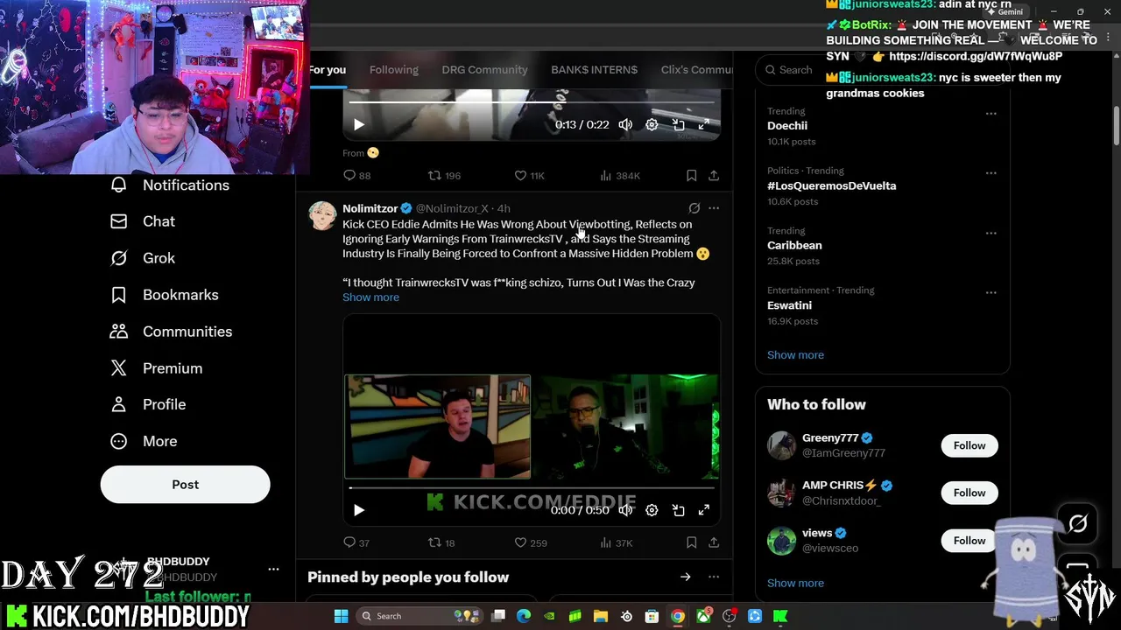Click the Post button
The image size is (1121, 630).
tap(185, 484)
